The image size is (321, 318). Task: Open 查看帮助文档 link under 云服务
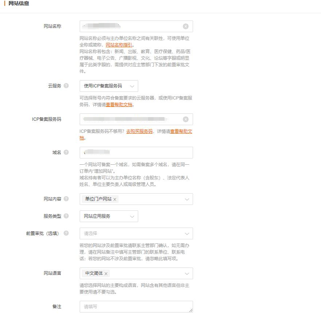click(x=119, y=105)
